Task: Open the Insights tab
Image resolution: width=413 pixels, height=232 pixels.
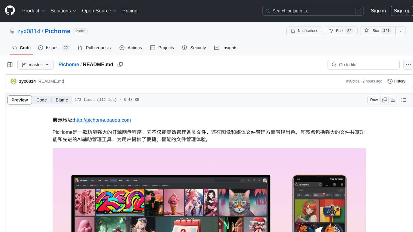Action: [x=226, y=48]
